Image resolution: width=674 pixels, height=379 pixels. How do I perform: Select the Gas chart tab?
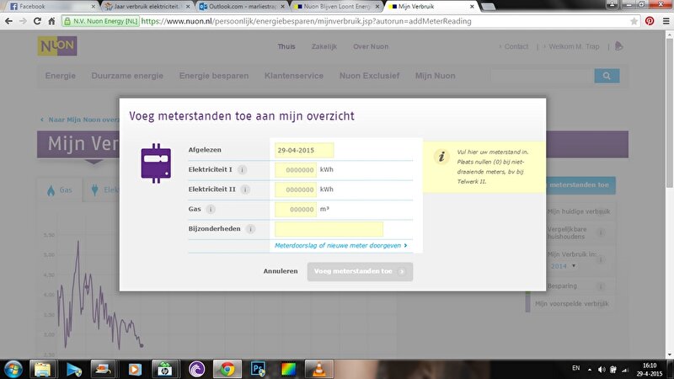pos(59,190)
